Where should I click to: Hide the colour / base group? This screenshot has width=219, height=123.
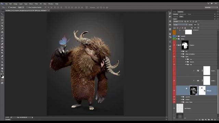(174, 102)
